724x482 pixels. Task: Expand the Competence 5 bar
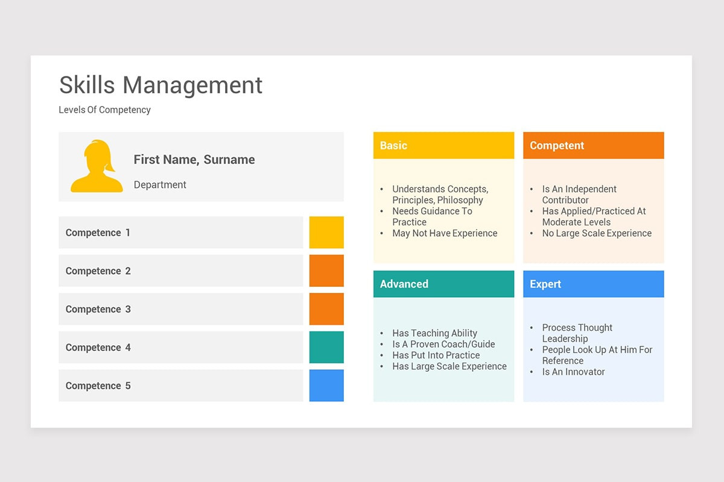pyautogui.click(x=180, y=386)
